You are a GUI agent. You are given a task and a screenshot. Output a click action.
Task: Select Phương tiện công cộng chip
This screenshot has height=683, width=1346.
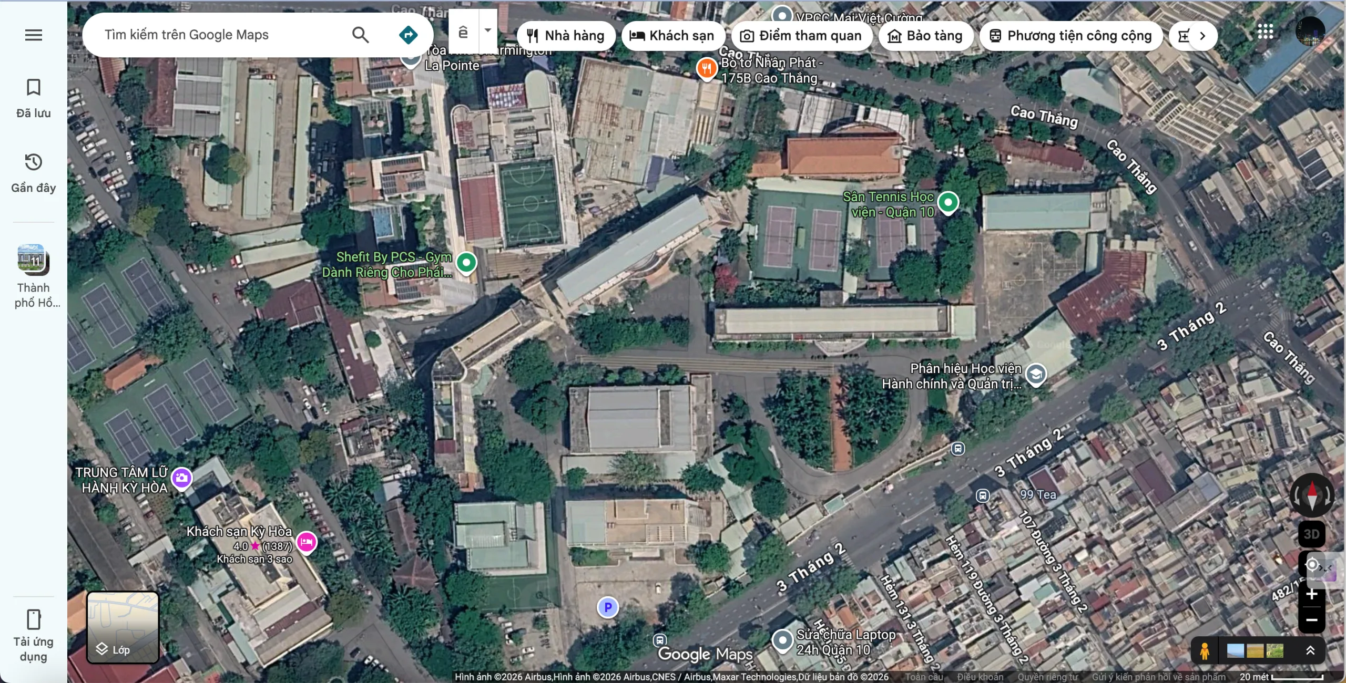pos(1070,36)
